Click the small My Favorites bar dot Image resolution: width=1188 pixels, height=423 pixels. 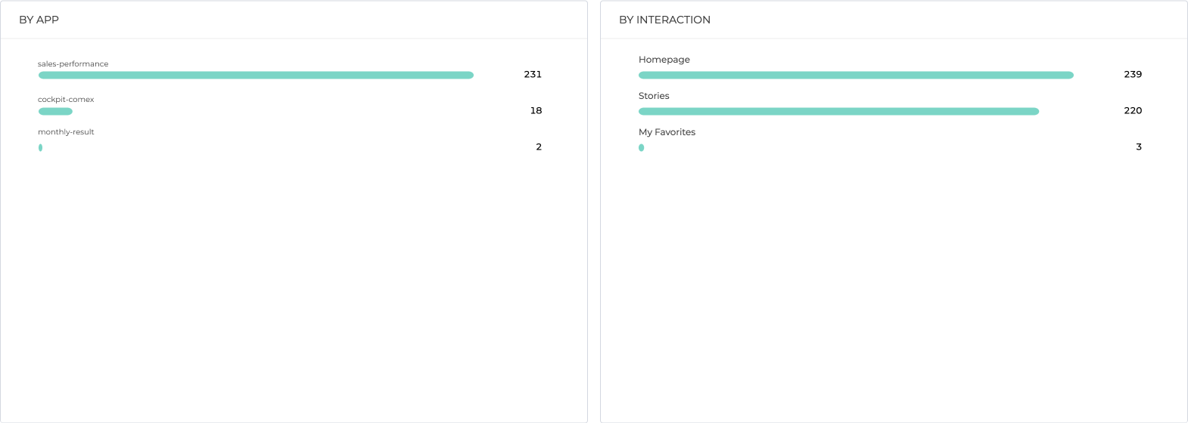coord(642,147)
